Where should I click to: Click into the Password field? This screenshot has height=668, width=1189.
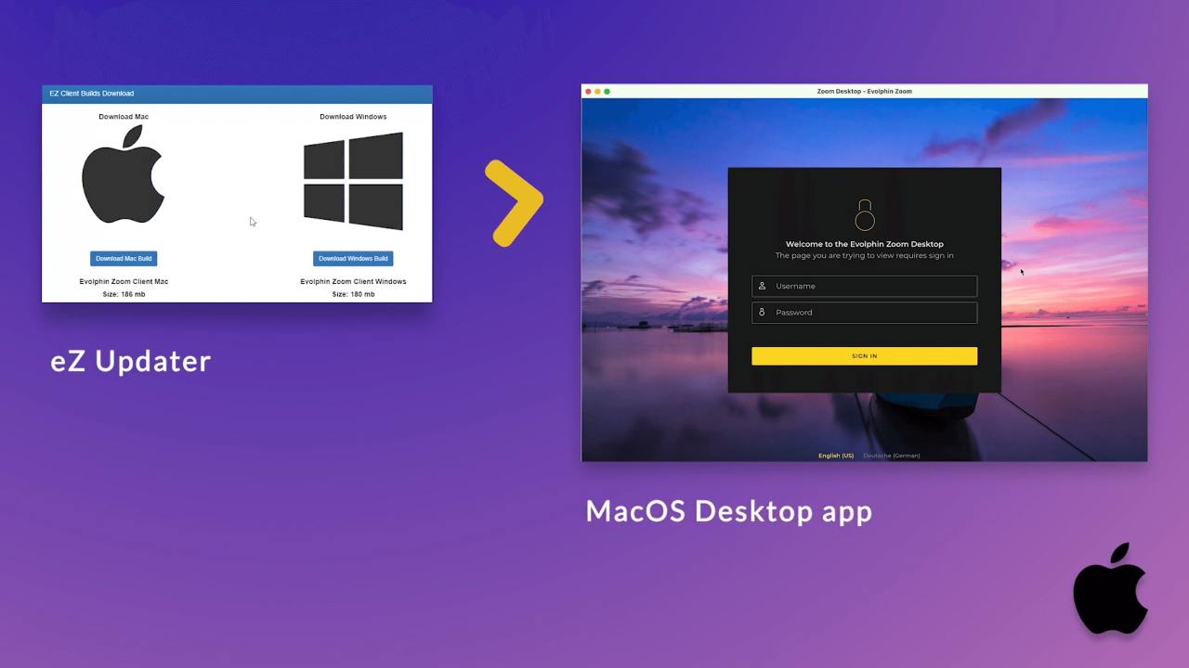[864, 313]
